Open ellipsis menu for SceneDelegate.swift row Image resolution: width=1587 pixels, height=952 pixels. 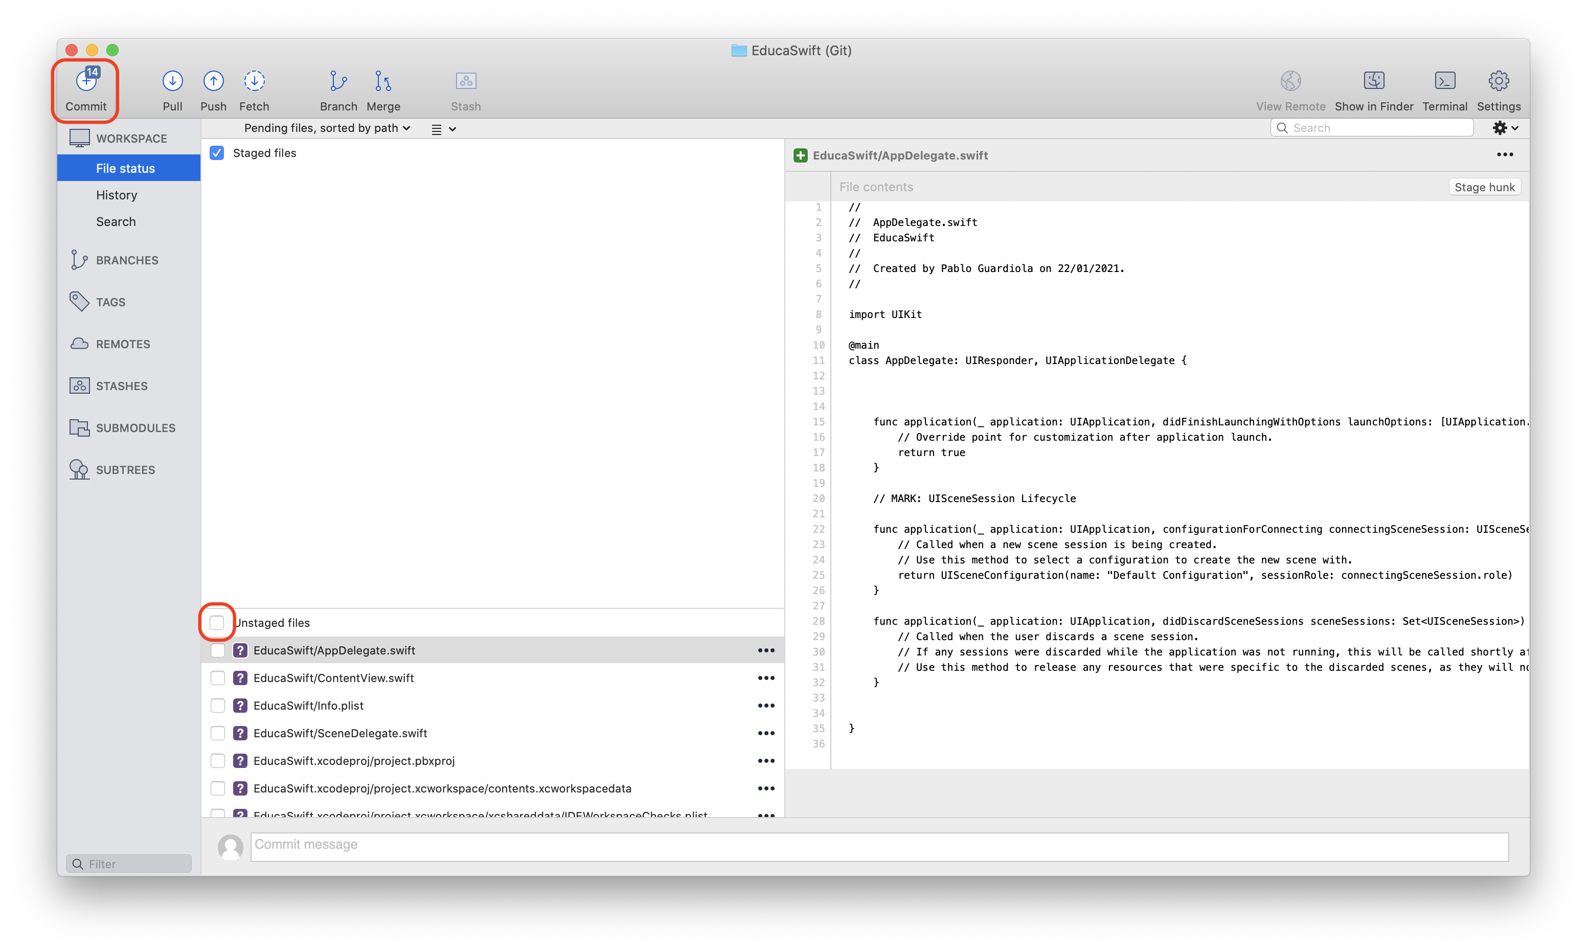click(x=766, y=733)
